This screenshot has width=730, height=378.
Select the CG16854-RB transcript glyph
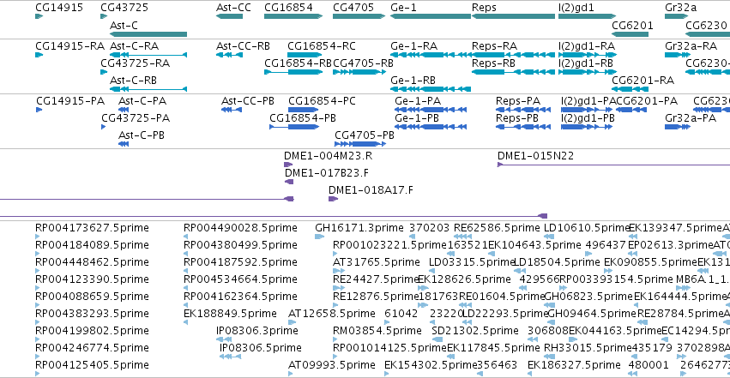293,72
